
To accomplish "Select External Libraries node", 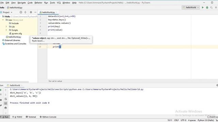I will (x=11, y=40).
